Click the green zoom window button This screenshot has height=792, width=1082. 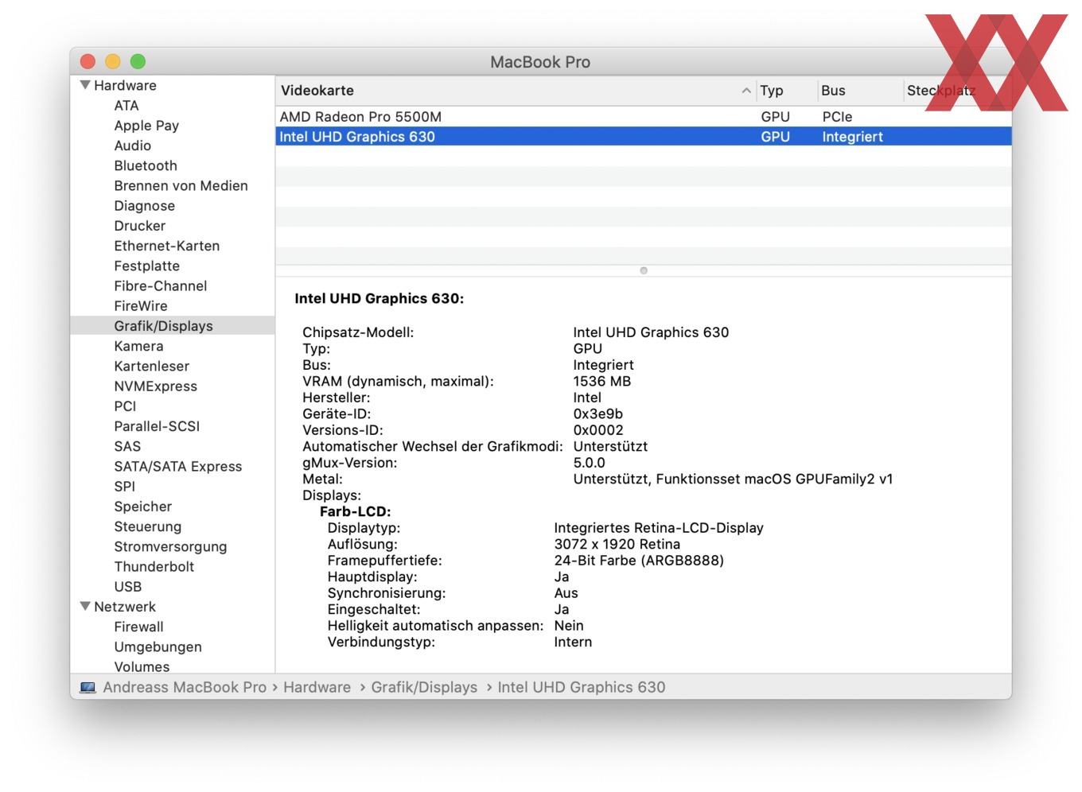point(138,61)
